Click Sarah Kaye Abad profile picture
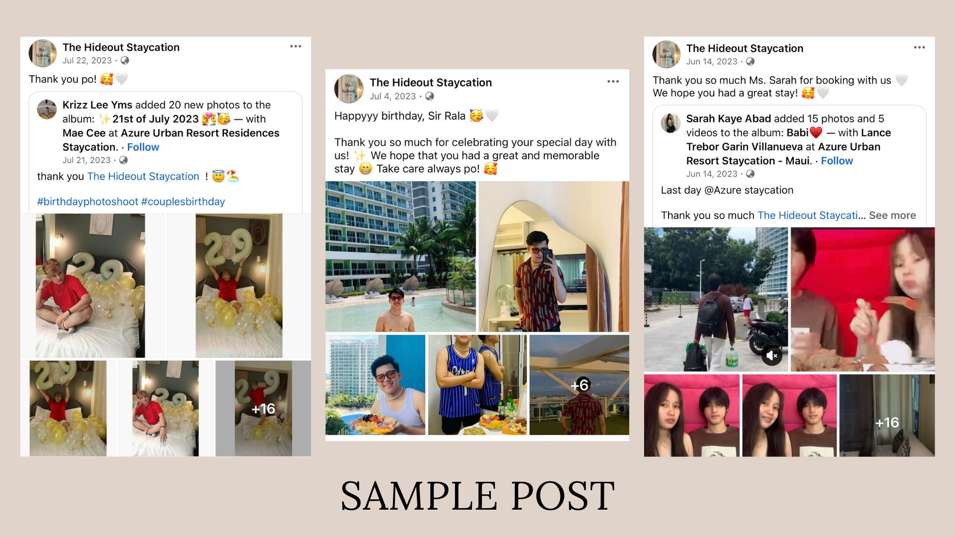This screenshot has width=955, height=537. (670, 123)
